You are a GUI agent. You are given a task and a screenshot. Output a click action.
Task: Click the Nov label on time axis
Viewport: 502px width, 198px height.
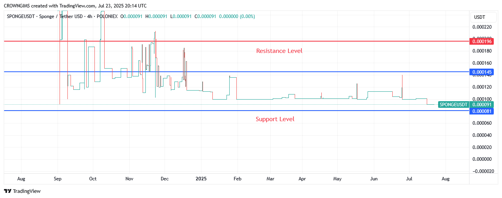tap(129, 179)
